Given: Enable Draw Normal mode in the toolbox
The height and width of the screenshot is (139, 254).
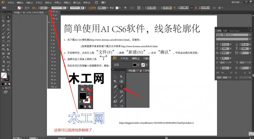Looking at the screenshot, I should (x=3, y=88).
